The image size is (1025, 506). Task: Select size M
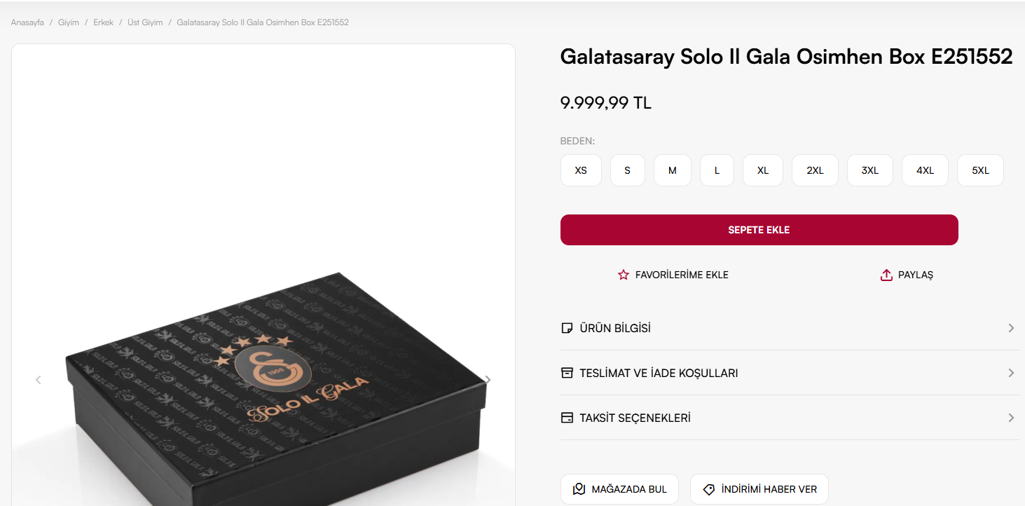pos(673,170)
